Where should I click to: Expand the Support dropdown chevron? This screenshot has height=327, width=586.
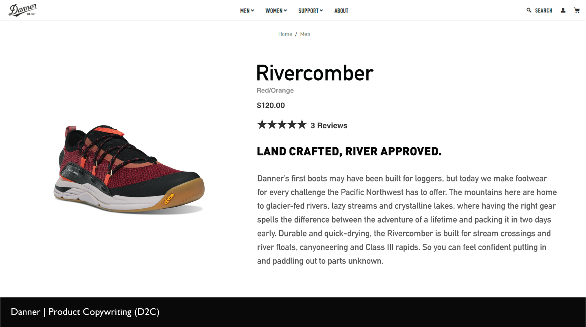(x=322, y=11)
